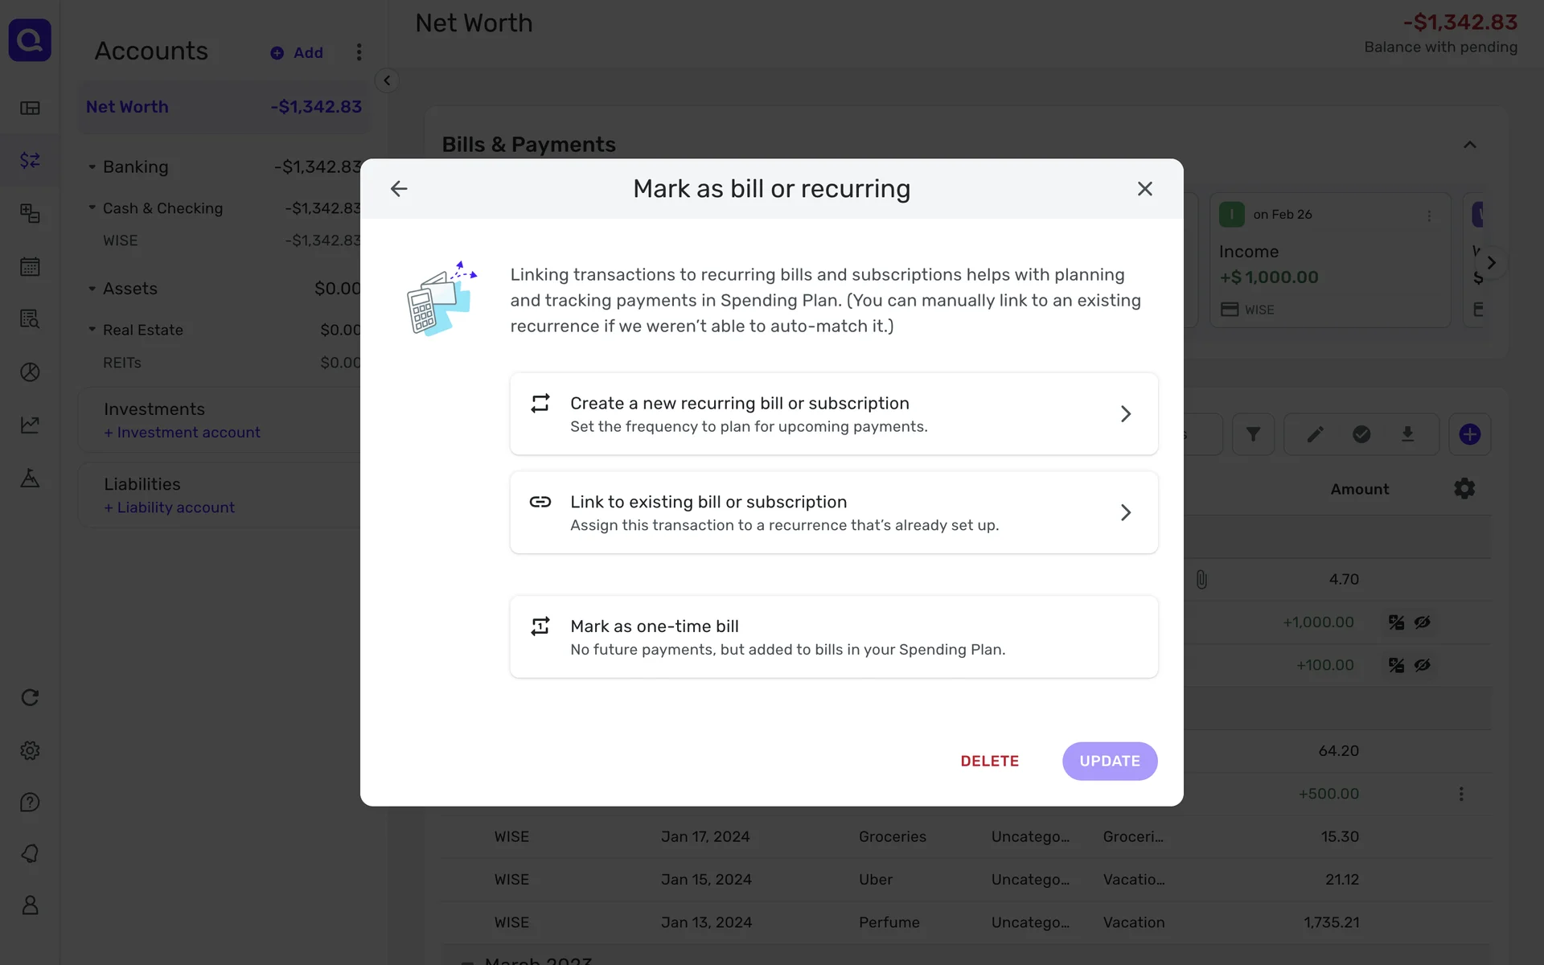Toggle the hidden eye on +100.00 row
The height and width of the screenshot is (965, 1544).
point(1423,666)
